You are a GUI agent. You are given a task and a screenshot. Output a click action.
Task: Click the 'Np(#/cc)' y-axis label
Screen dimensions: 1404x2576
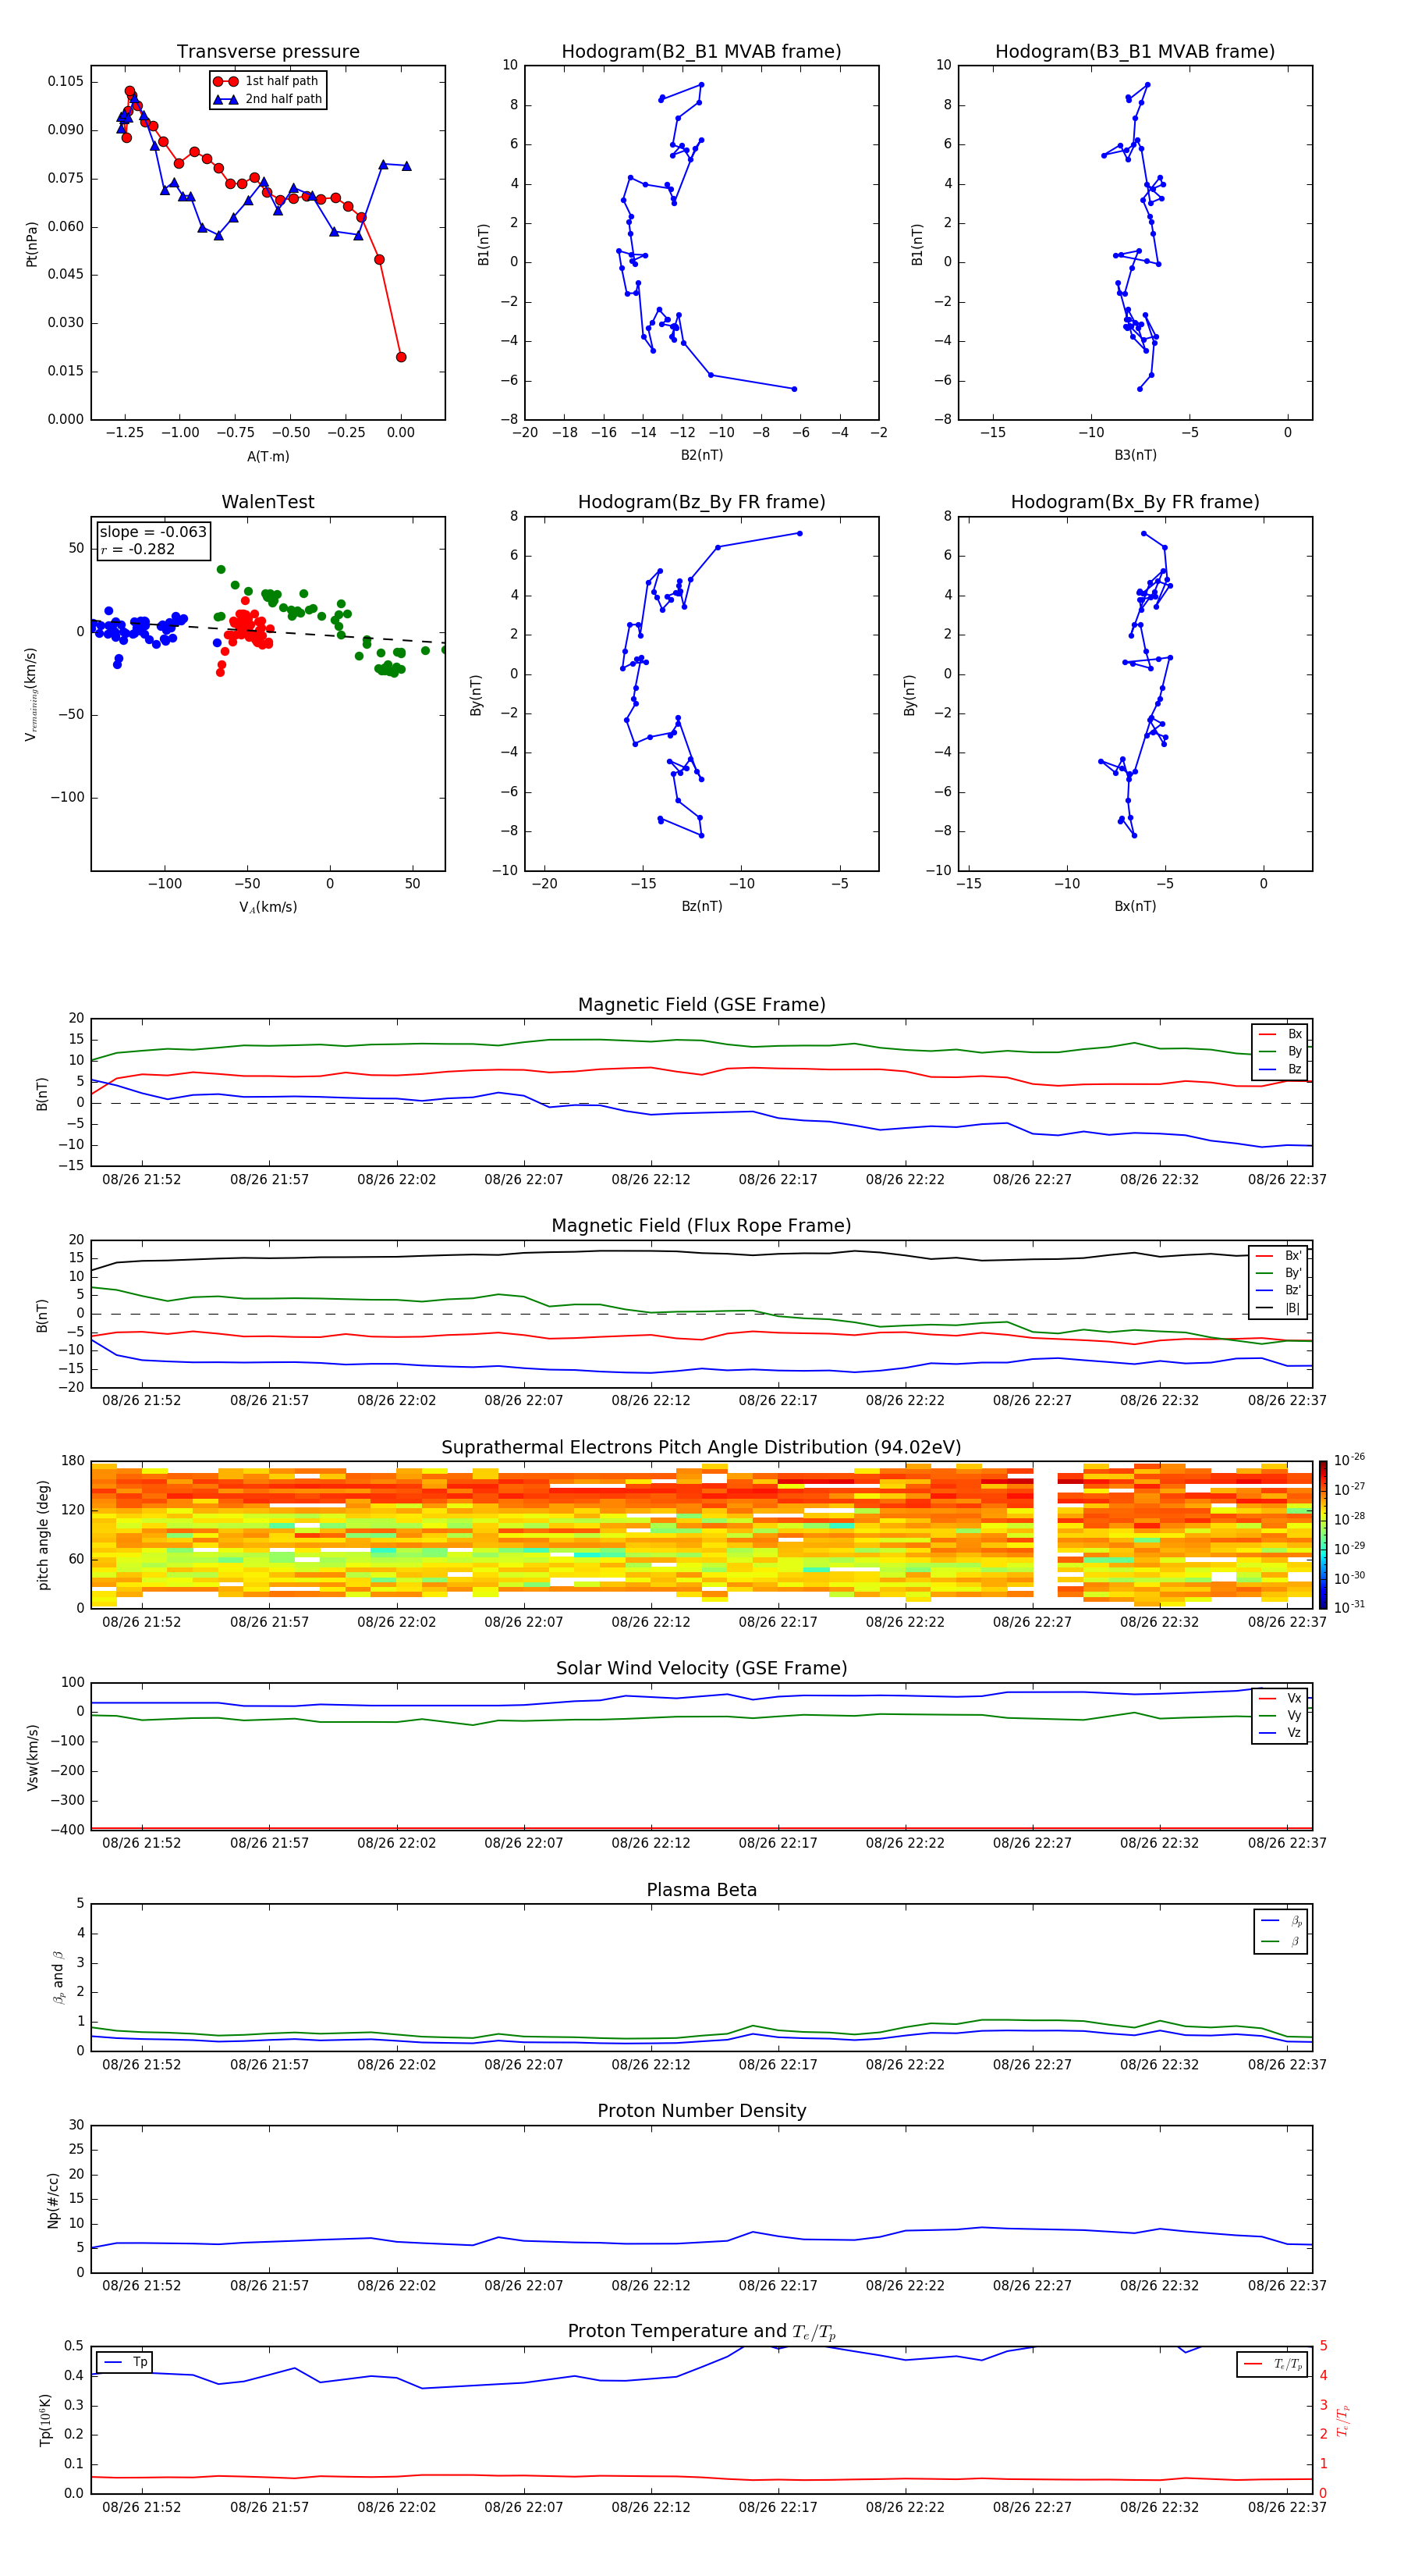coord(53,2200)
